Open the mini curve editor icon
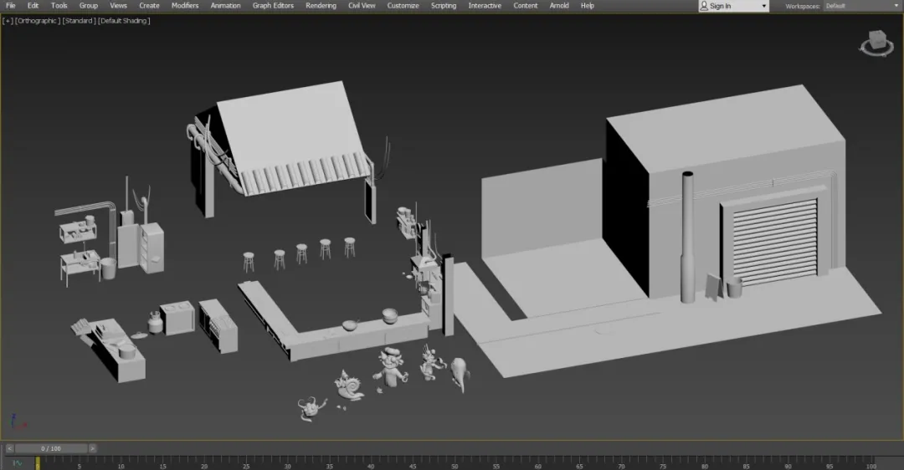Screen dimensions: 904x470 click(16, 462)
